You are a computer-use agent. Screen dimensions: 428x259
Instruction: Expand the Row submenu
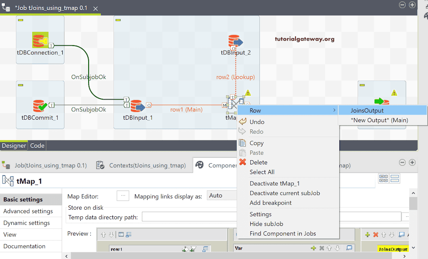(288, 110)
